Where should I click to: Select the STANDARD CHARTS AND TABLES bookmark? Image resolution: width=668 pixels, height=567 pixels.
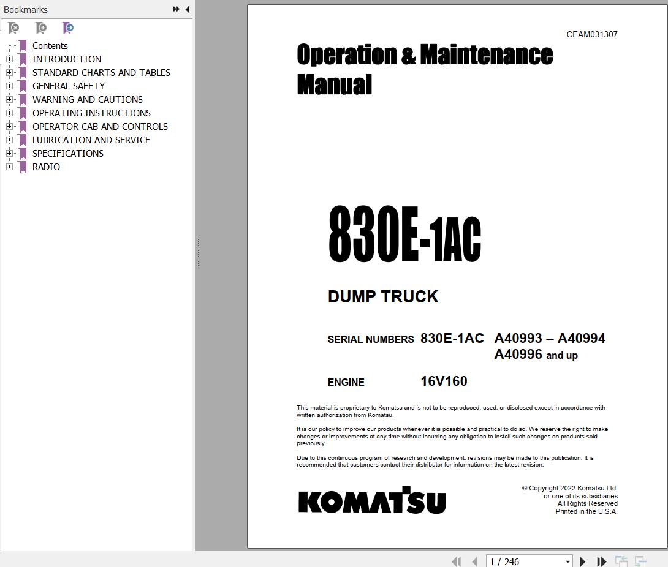[x=101, y=73]
